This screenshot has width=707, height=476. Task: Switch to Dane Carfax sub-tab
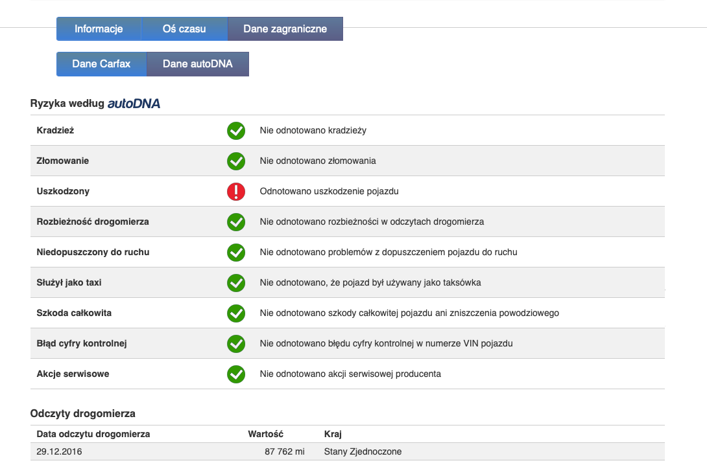coord(101,64)
